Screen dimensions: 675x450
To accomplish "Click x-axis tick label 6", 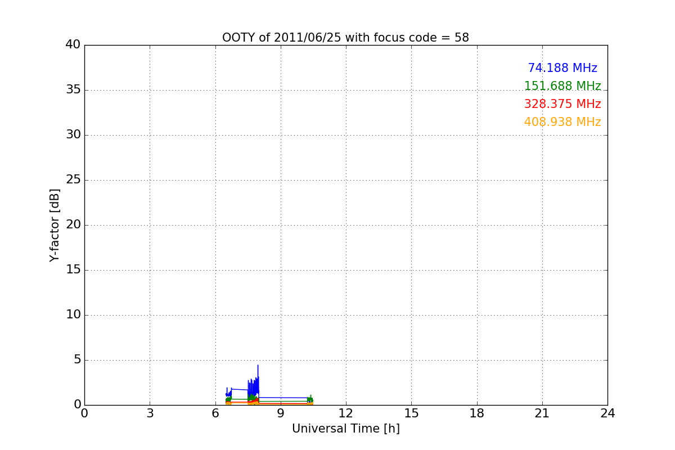I will point(215,413).
